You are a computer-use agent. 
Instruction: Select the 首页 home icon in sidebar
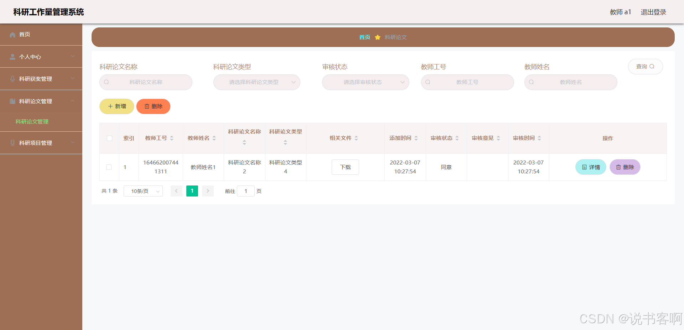[13, 34]
